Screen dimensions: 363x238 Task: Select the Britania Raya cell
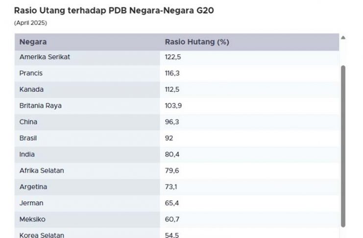[x=41, y=105]
